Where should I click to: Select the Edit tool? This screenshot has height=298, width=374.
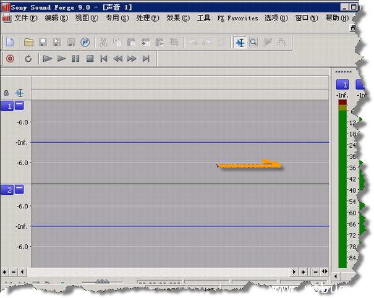tap(240, 43)
